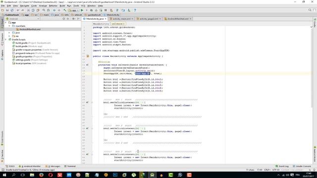317x178 pixels.
Task: Click the Opera taskbar icon
Action: pos(51,175)
